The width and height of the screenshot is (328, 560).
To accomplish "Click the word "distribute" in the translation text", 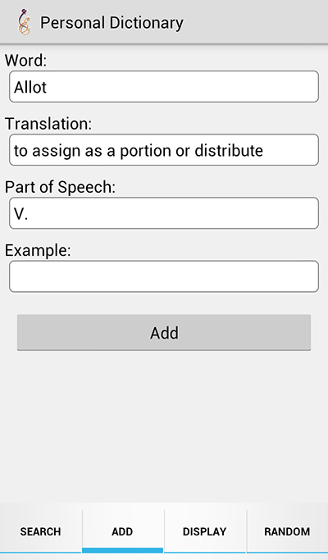I will (x=229, y=150).
